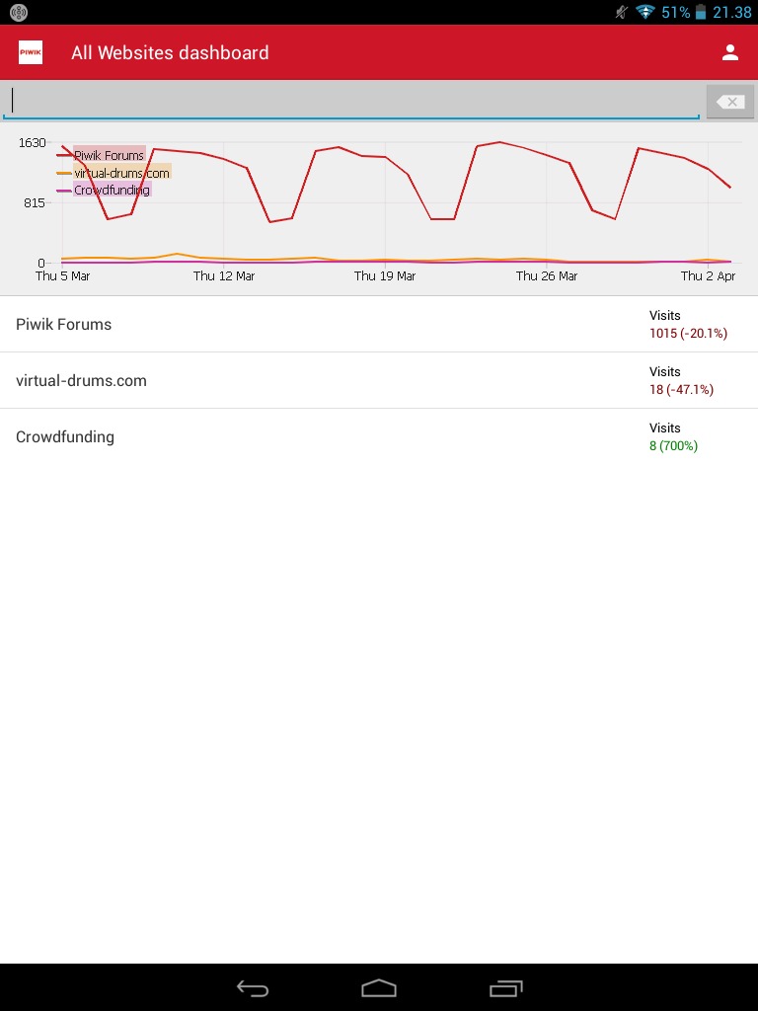
Task: Tap the Thu 19 Mar chart axis label
Action: point(385,276)
